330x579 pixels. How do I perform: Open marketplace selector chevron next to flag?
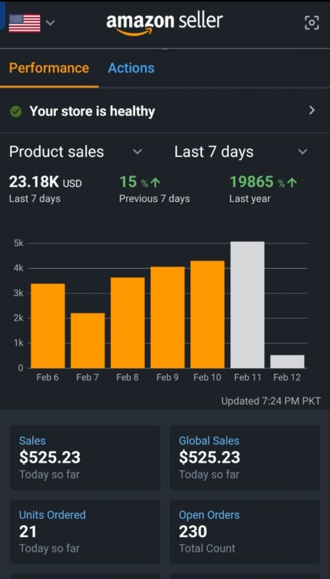coord(50,23)
